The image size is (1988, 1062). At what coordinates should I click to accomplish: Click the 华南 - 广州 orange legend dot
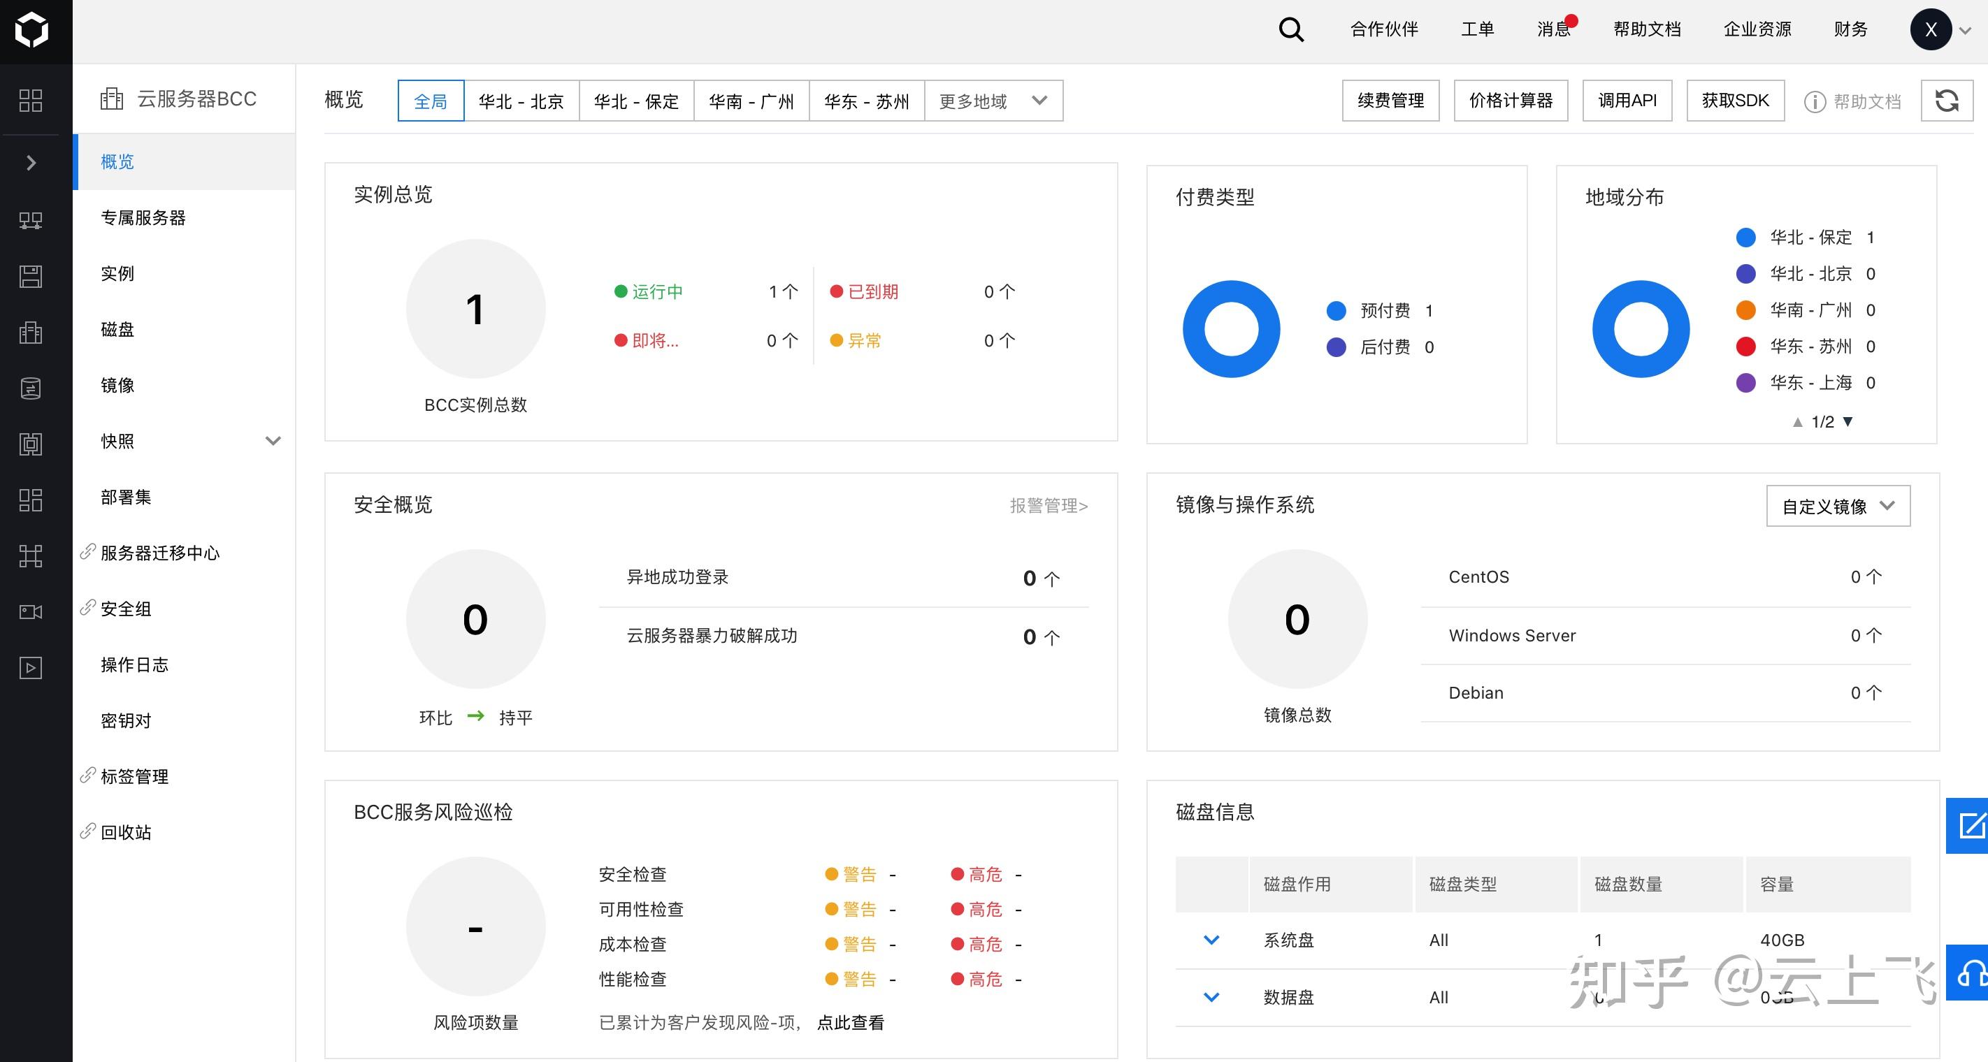1745,310
